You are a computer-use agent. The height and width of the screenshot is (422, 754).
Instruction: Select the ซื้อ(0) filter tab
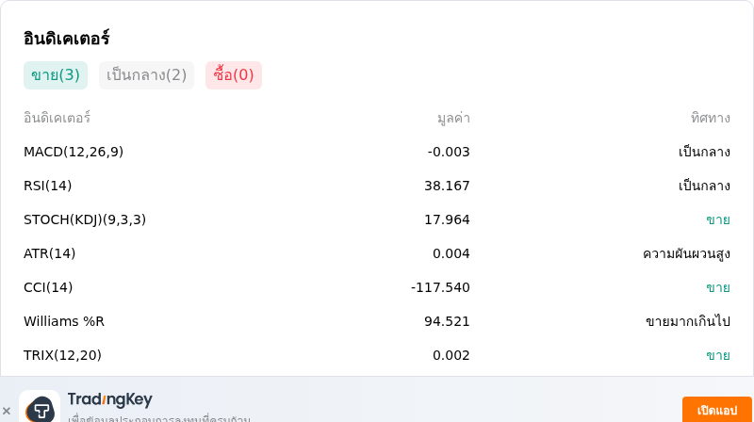[233, 75]
